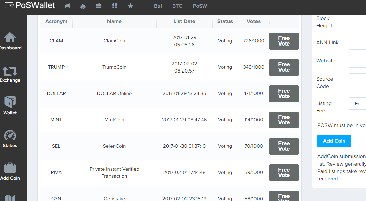Click the 2017-01-29 05:05:26 list date
The image size is (366, 201).
[x=184, y=41]
